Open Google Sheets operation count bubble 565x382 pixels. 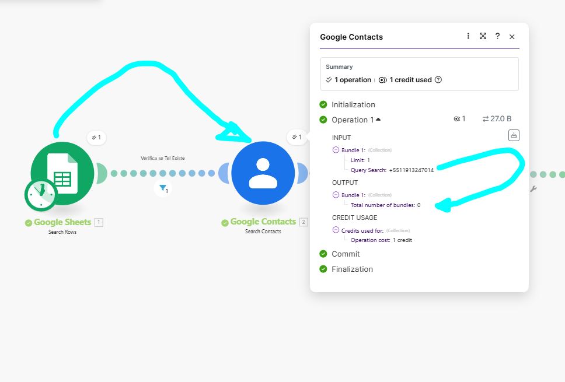pos(96,137)
